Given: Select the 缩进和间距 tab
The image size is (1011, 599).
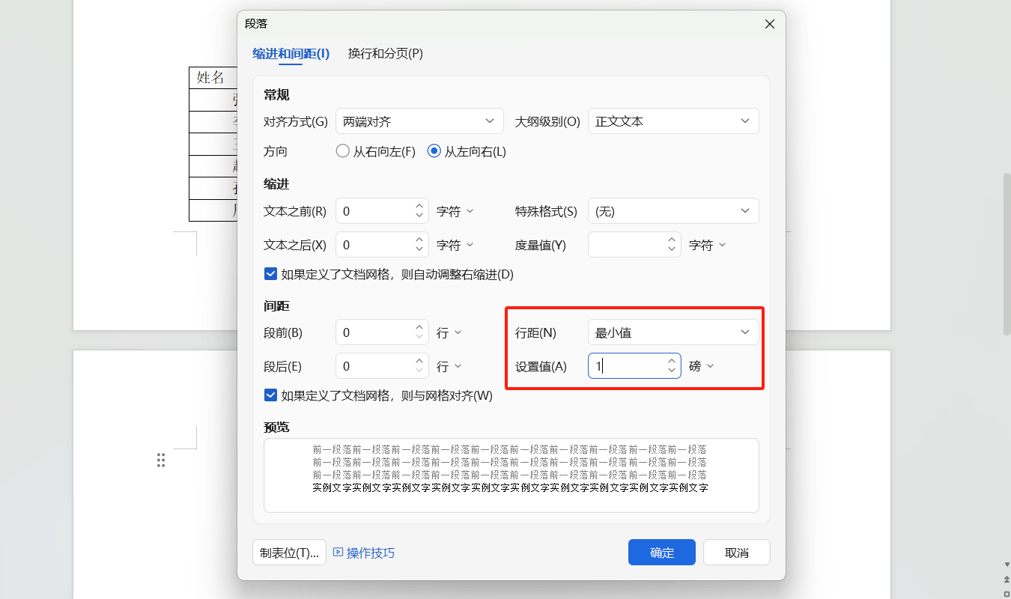Looking at the screenshot, I should (291, 54).
